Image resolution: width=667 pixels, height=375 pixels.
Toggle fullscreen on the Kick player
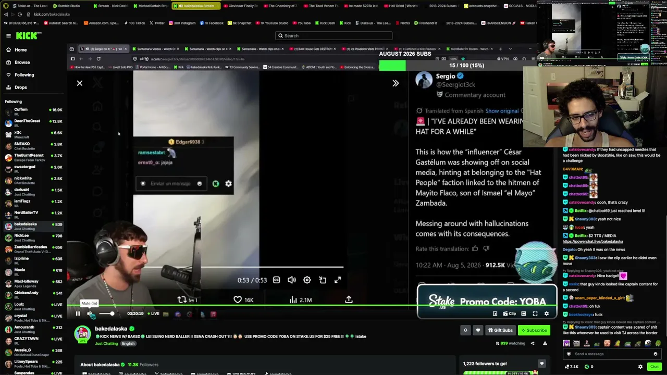[x=535, y=314]
